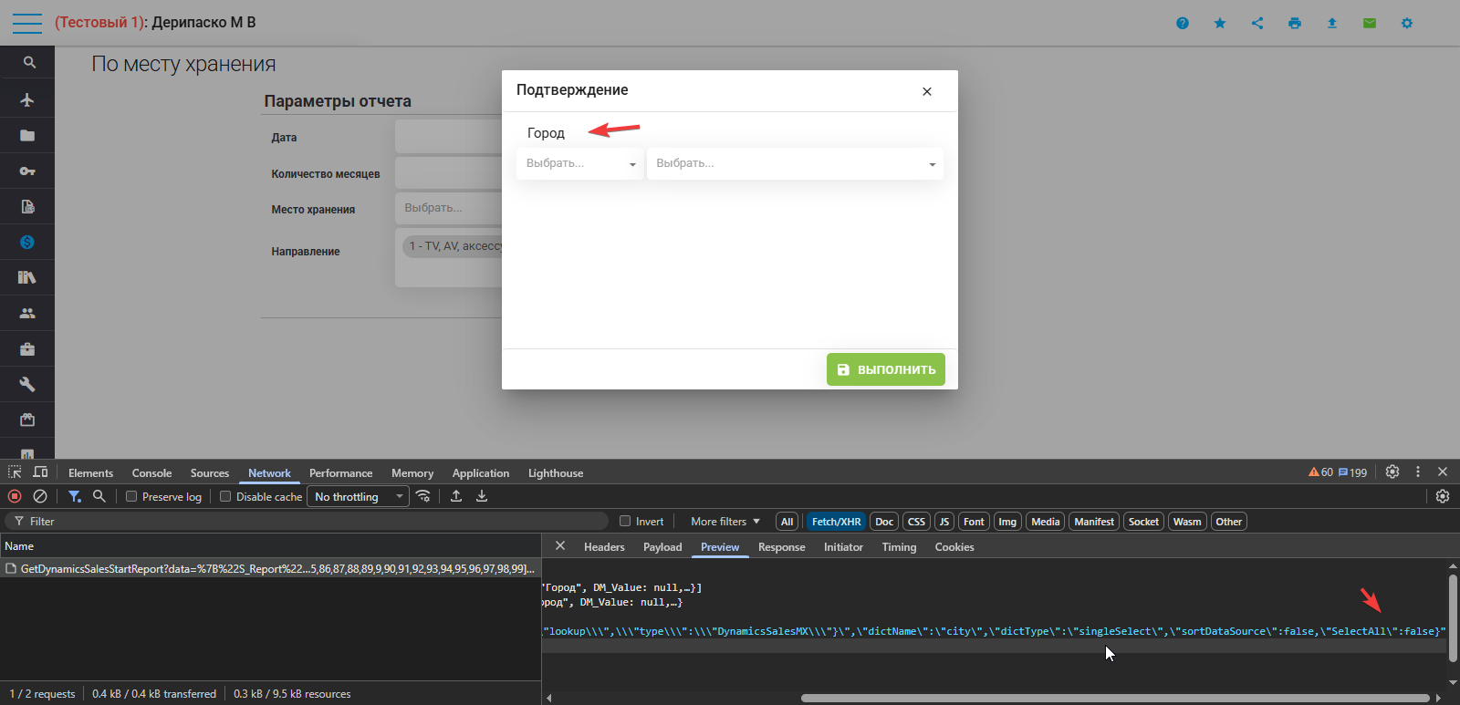Click the warnings count 60 badge
Viewport: 1460px width, 705px height.
point(1321,472)
